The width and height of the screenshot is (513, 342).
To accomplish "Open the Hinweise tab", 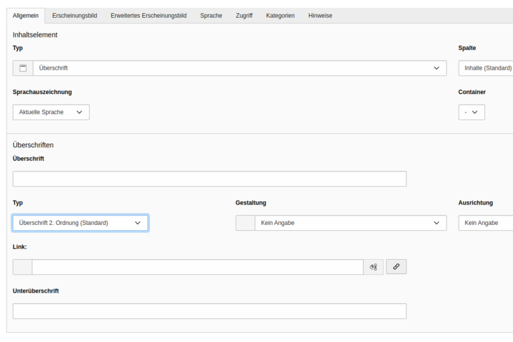I will click(x=320, y=16).
